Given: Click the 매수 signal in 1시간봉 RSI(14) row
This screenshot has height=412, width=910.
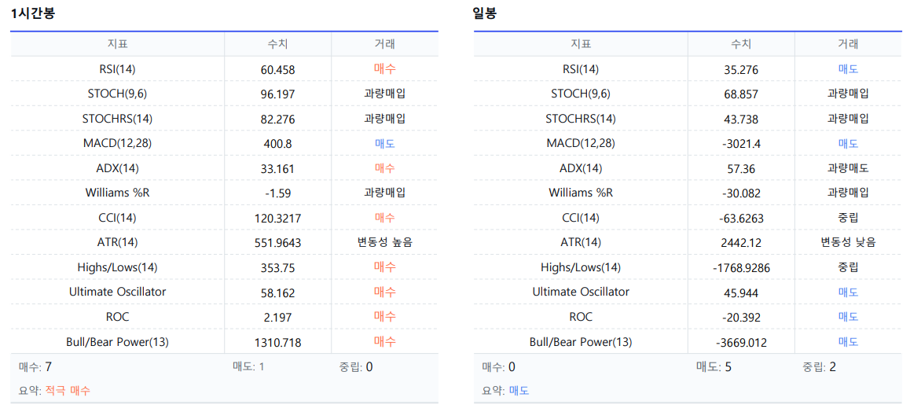Looking at the screenshot, I should (x=385, y=69).
